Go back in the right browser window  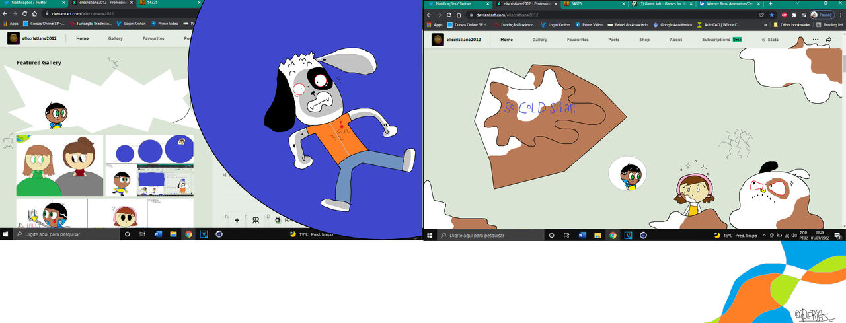pyautogui.click(x=429, y=14)
